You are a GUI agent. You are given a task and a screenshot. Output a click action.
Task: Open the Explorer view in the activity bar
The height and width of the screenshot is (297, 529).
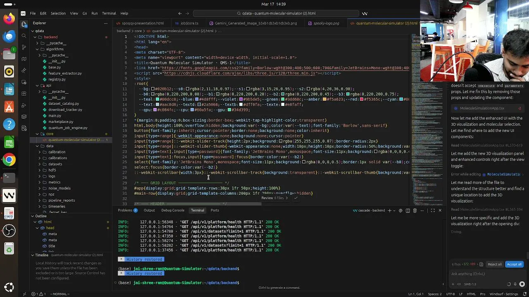[24, 24]
